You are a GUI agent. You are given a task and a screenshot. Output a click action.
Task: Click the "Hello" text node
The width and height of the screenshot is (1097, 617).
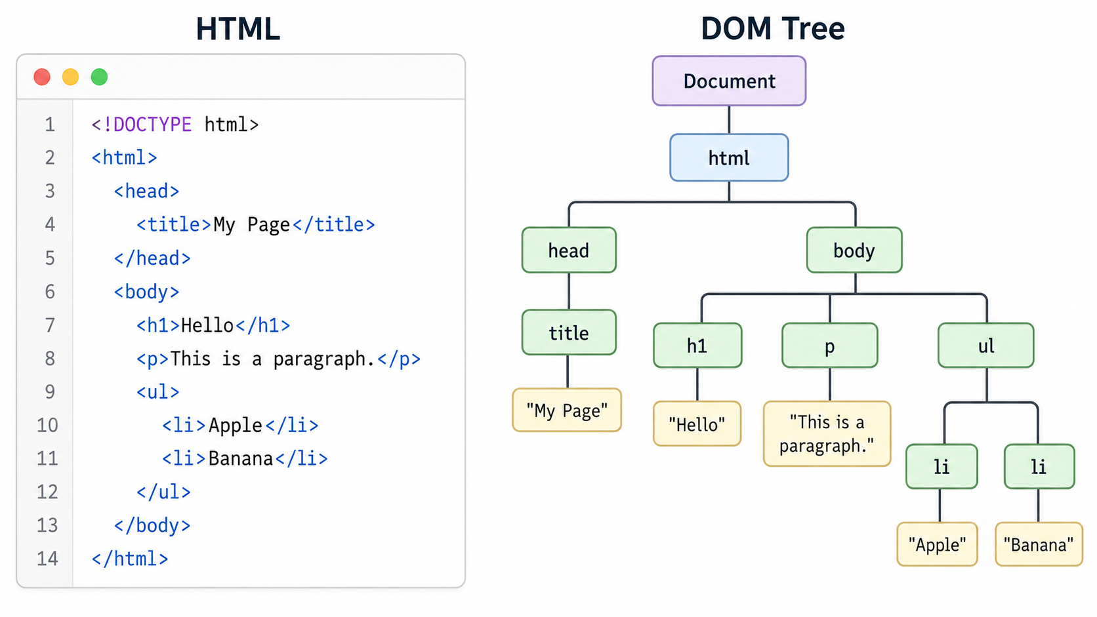[697, 424]
